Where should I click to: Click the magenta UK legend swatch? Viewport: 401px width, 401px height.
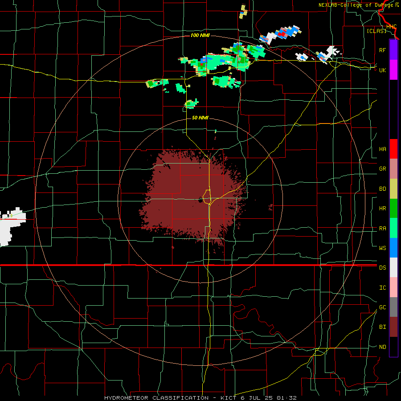(393, 70)
